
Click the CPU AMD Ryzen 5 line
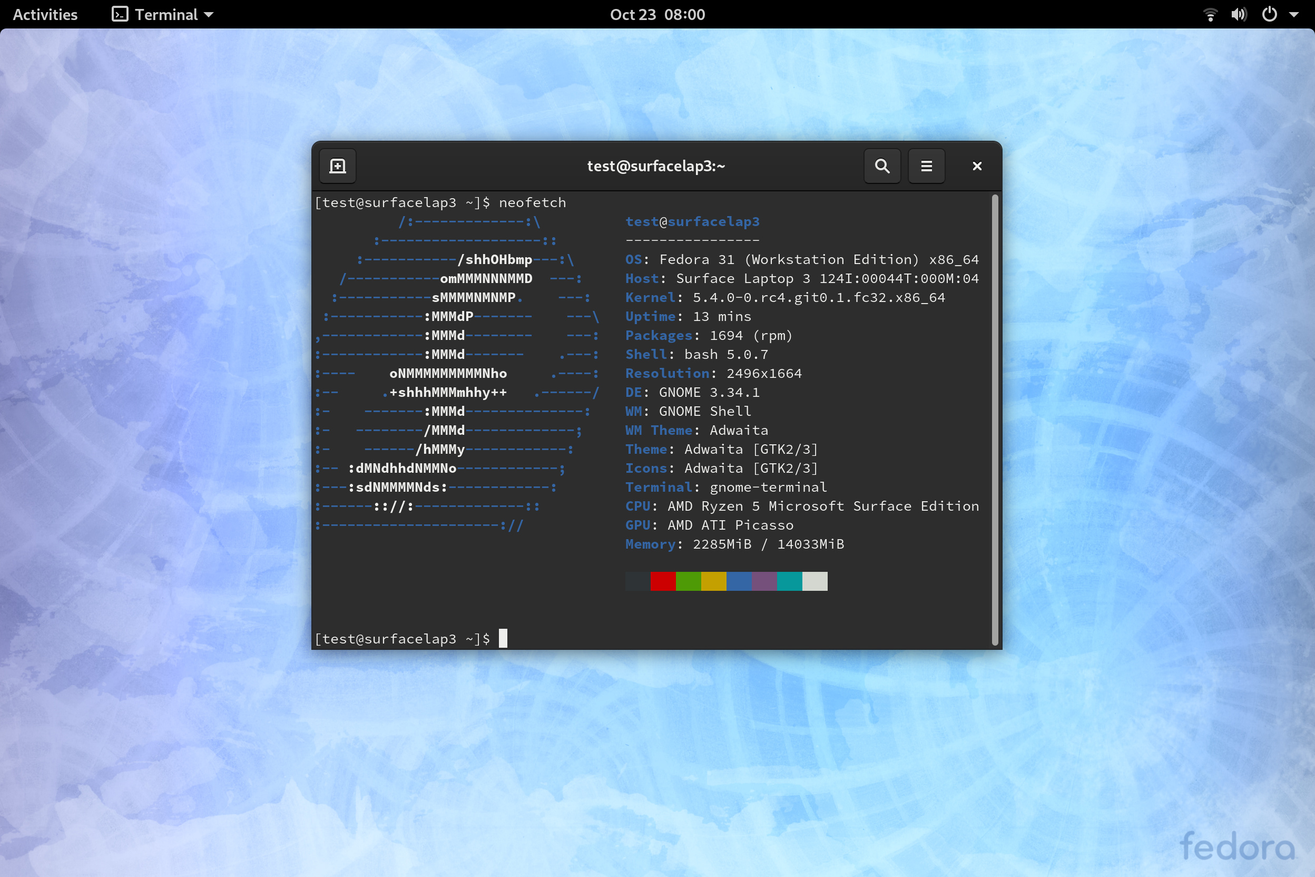(x=802, y=506)
